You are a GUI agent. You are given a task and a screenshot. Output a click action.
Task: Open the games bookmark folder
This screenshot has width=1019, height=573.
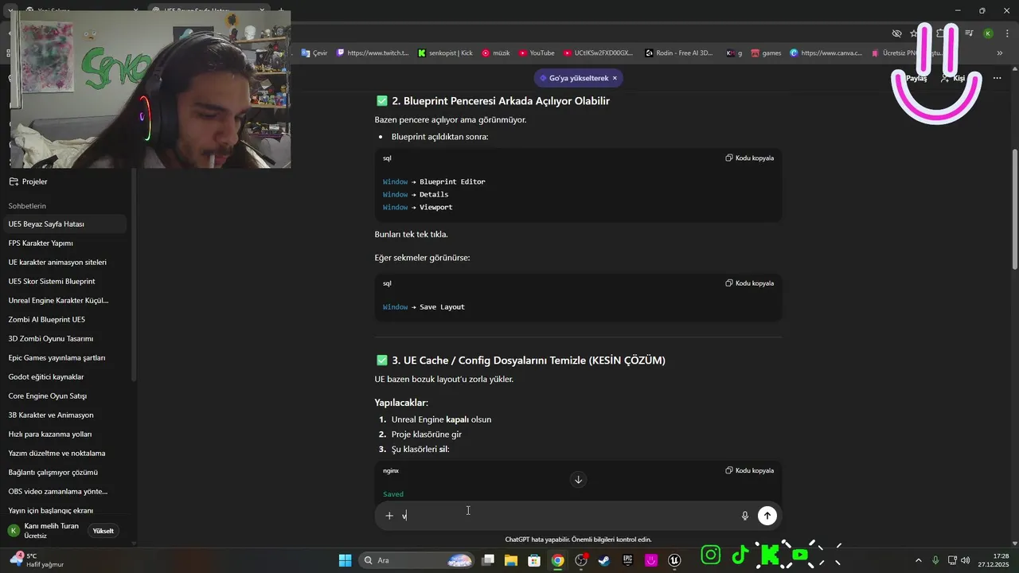(x=766, y=53)
